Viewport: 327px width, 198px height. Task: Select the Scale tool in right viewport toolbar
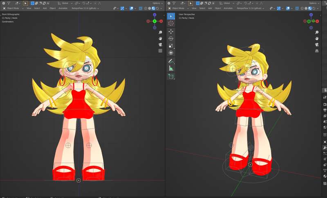click(171, 46)
